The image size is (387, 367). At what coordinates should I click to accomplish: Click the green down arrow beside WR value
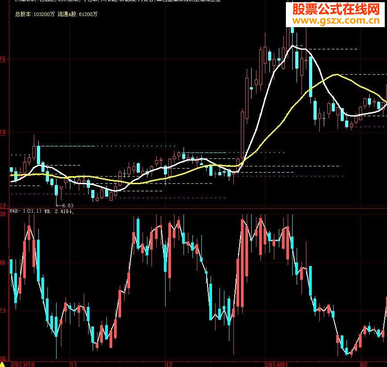pos(71,211)
